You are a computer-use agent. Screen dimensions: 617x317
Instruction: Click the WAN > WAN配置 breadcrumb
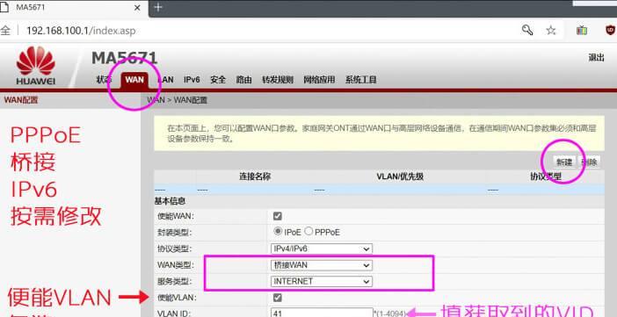[177, 100]
